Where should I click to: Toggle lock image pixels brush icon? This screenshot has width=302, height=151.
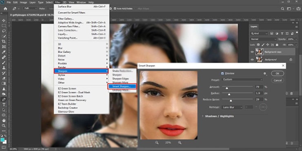click(x=263, y=44)
